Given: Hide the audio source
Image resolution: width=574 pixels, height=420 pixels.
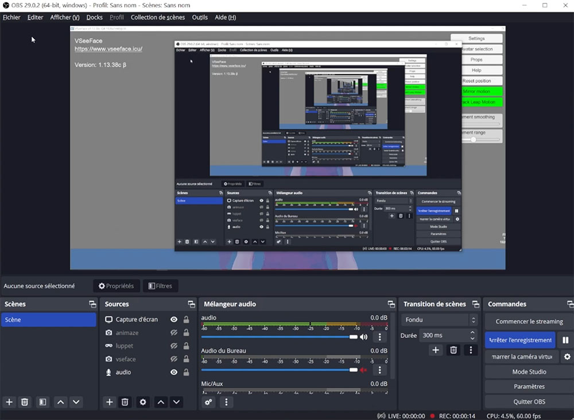Looking at the screenshot, I should (x=174, y=372).
